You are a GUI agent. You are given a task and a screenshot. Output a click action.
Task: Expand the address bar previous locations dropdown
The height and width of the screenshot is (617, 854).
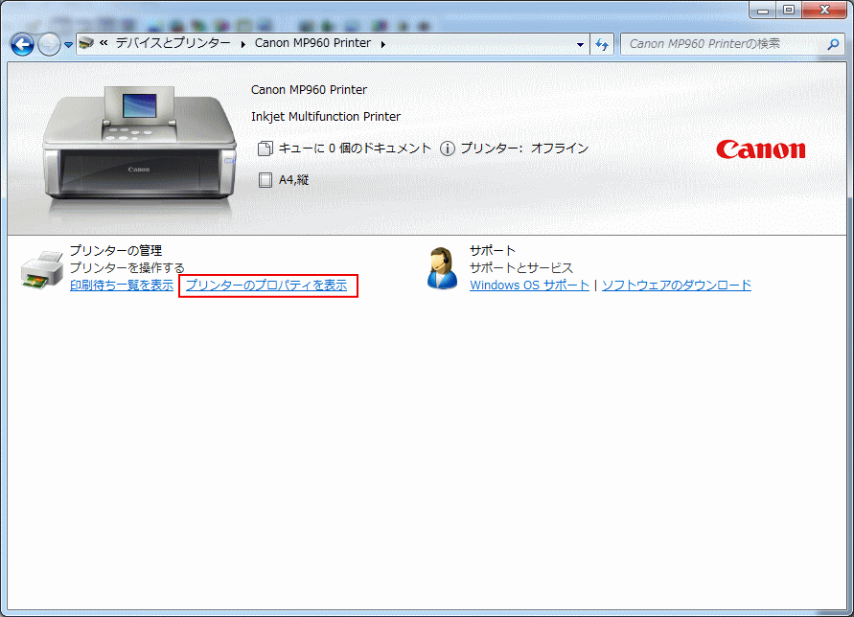point(581,44)
